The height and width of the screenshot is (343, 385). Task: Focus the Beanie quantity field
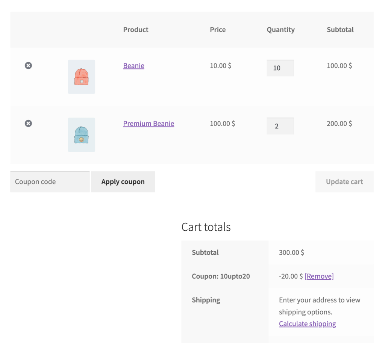click(x=280, y=68)
